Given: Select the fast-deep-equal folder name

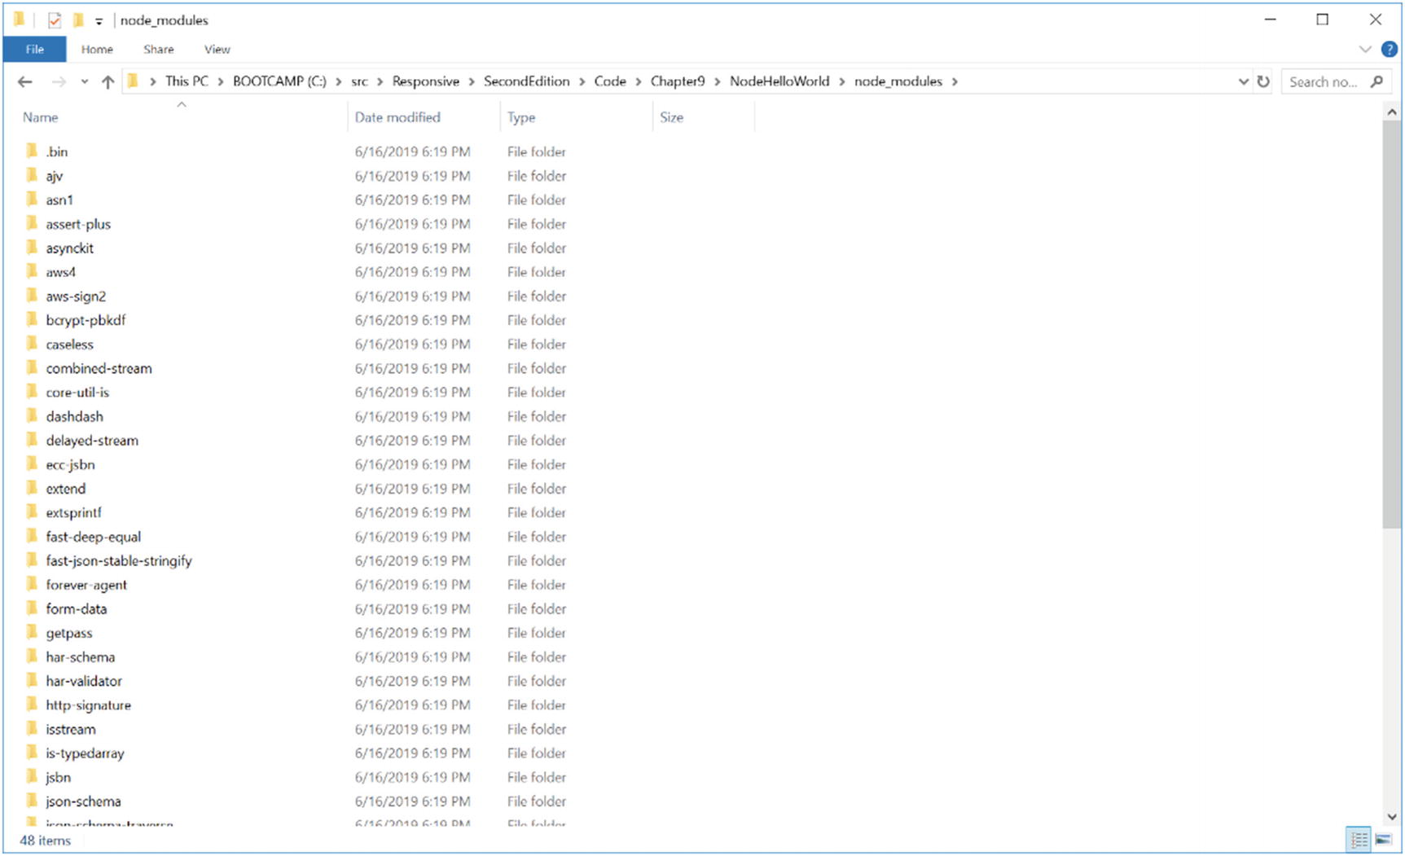Looking at the screenshot, I should click(x=93, y=537).
